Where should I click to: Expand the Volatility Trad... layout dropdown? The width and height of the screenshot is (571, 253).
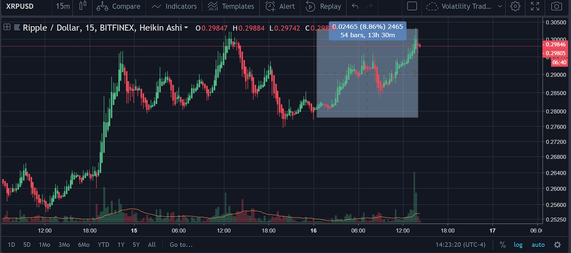[x=500, y=7]
